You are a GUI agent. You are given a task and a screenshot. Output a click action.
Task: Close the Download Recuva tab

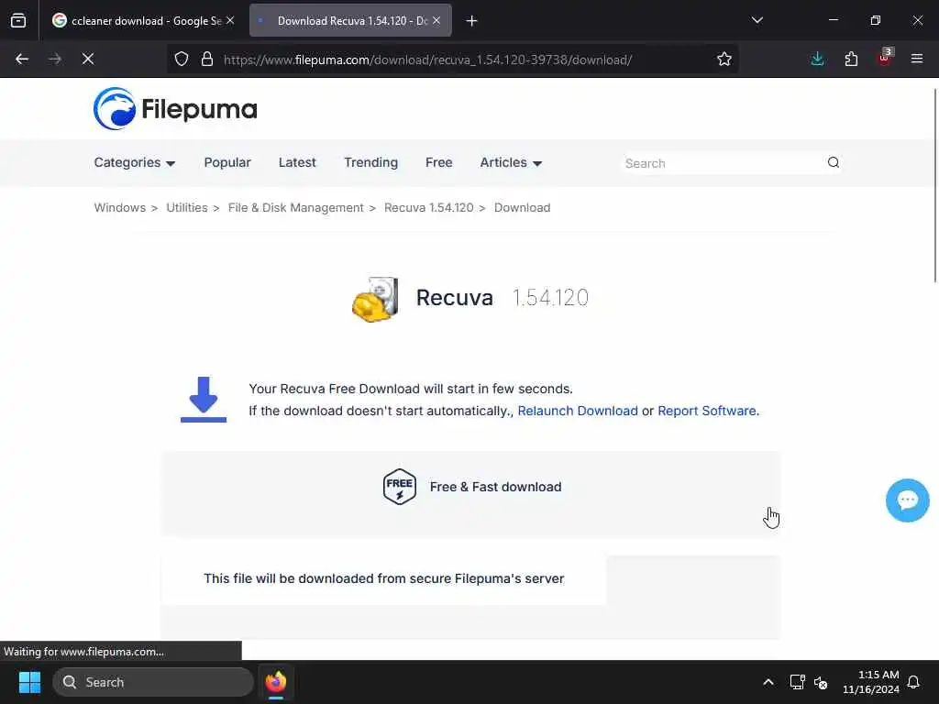436,20
